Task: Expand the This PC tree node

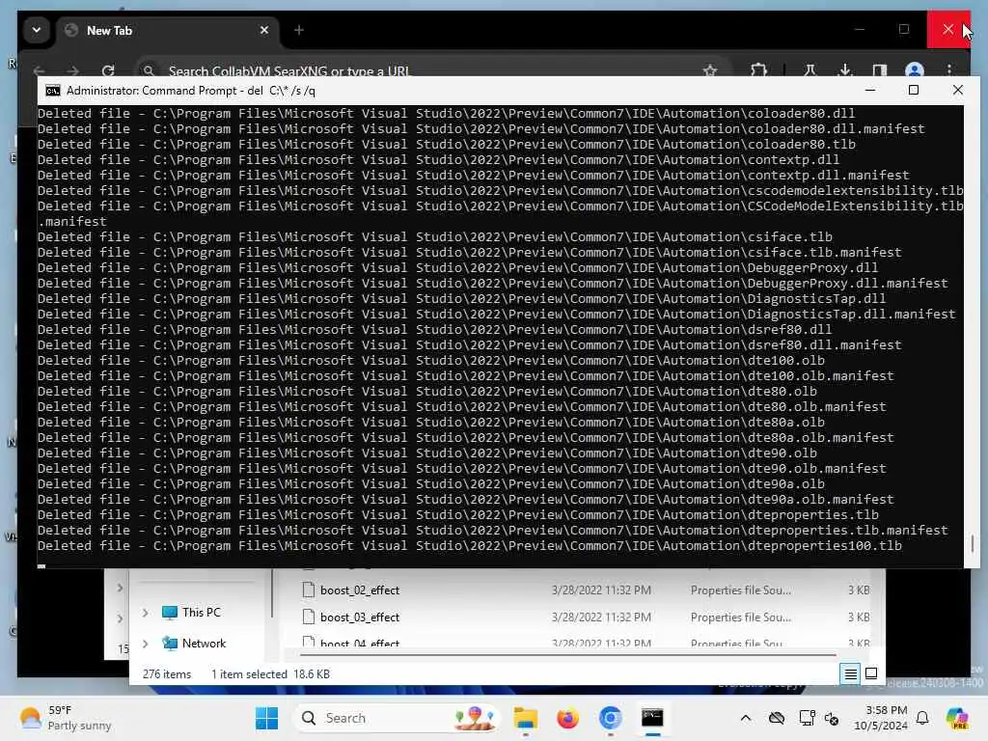Action: coord(145,613)
